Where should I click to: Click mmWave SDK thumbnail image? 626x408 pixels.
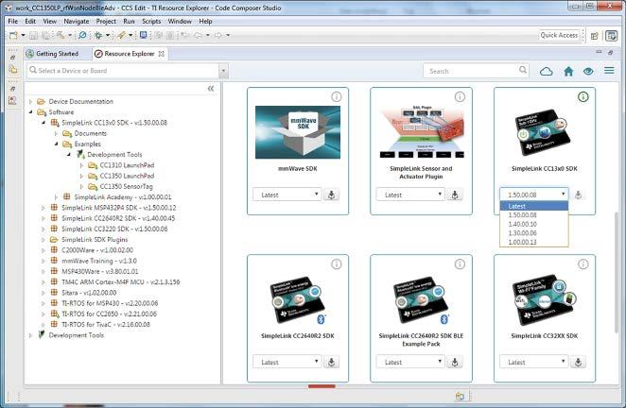click(x=298, y=132)
